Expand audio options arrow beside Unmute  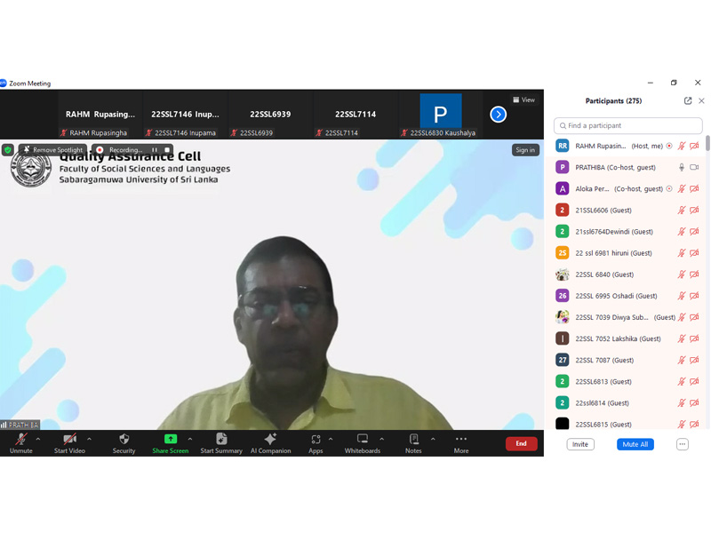click(38, 439)
